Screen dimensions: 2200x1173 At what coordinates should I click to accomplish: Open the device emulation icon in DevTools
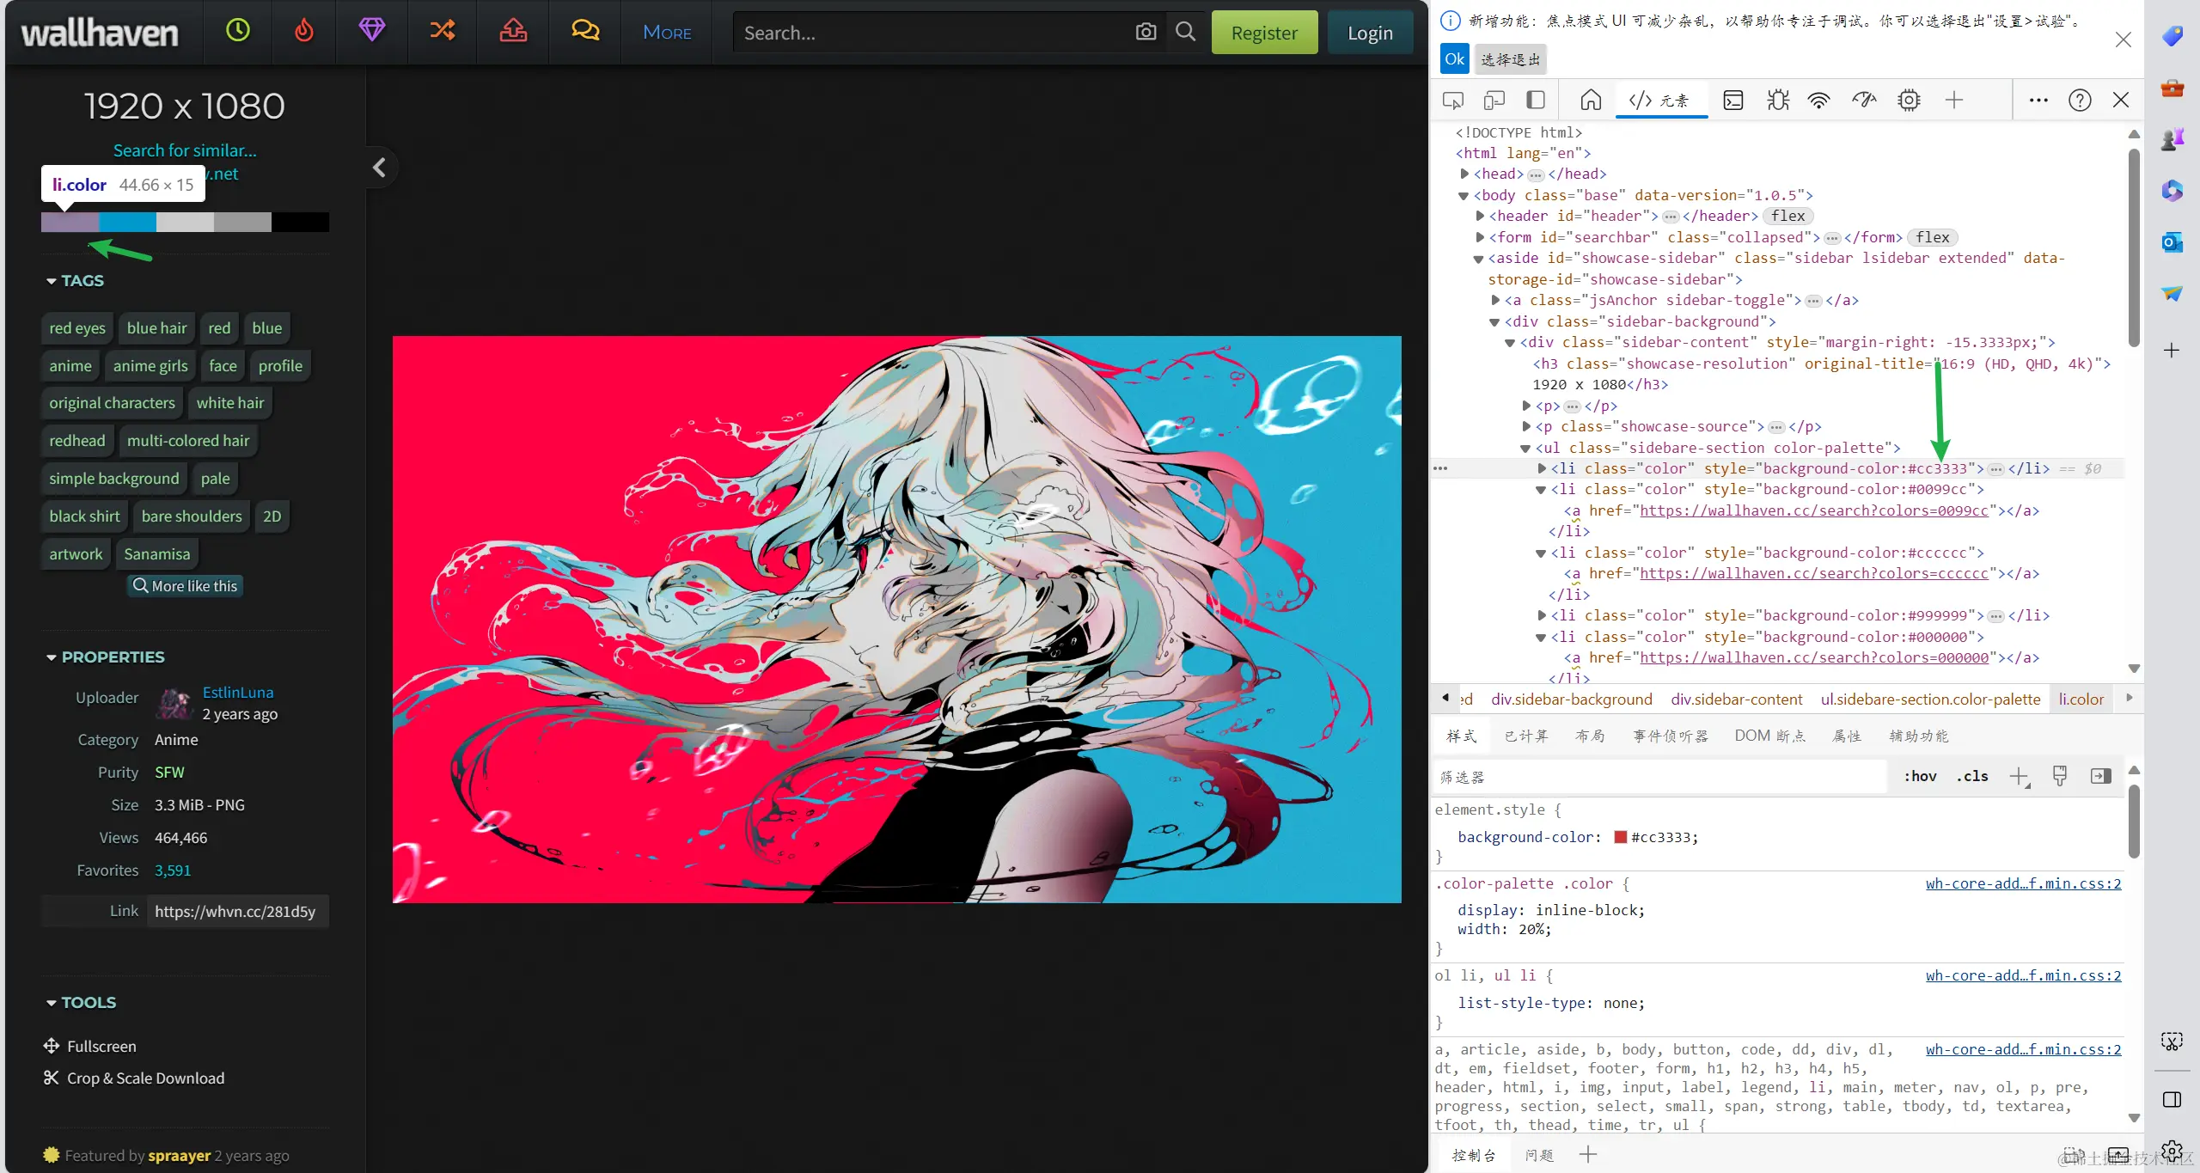[1494, 100]
